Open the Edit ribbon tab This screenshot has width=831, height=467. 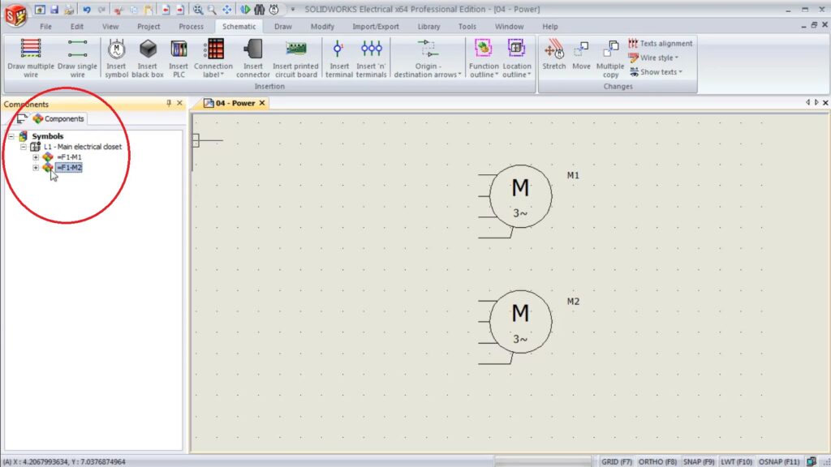coord(77,27)
